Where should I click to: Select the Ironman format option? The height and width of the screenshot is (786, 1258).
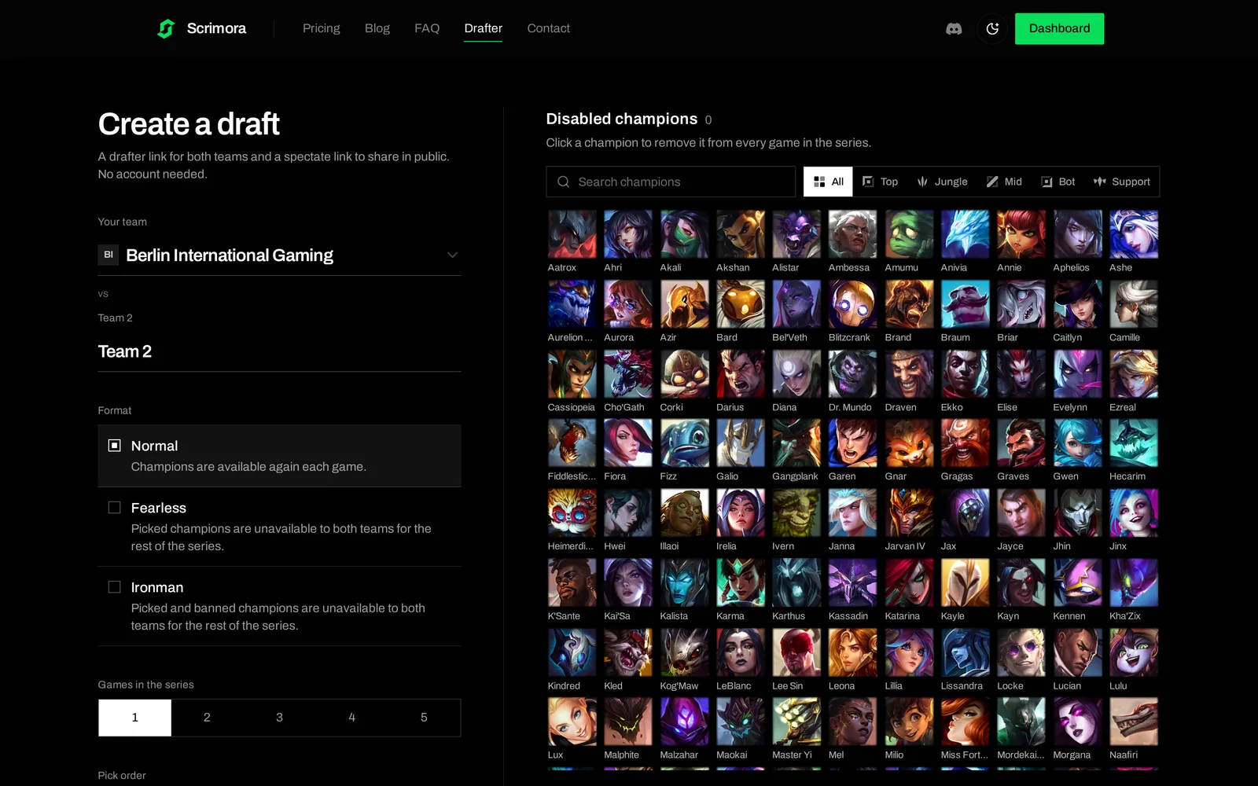[279, 606]
